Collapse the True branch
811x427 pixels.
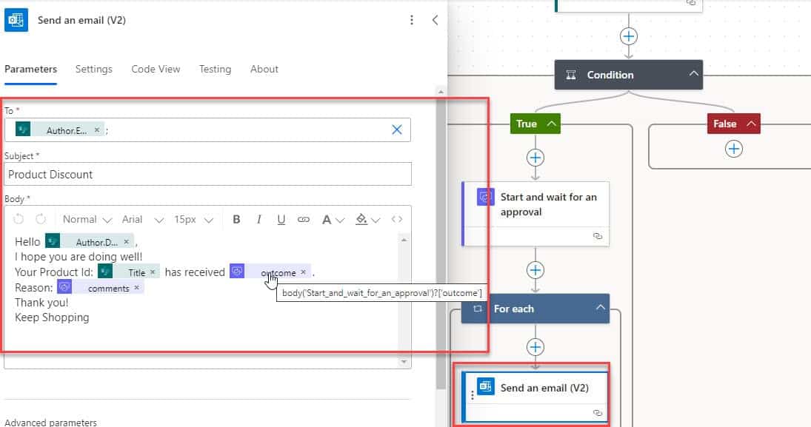coord(552,124)
